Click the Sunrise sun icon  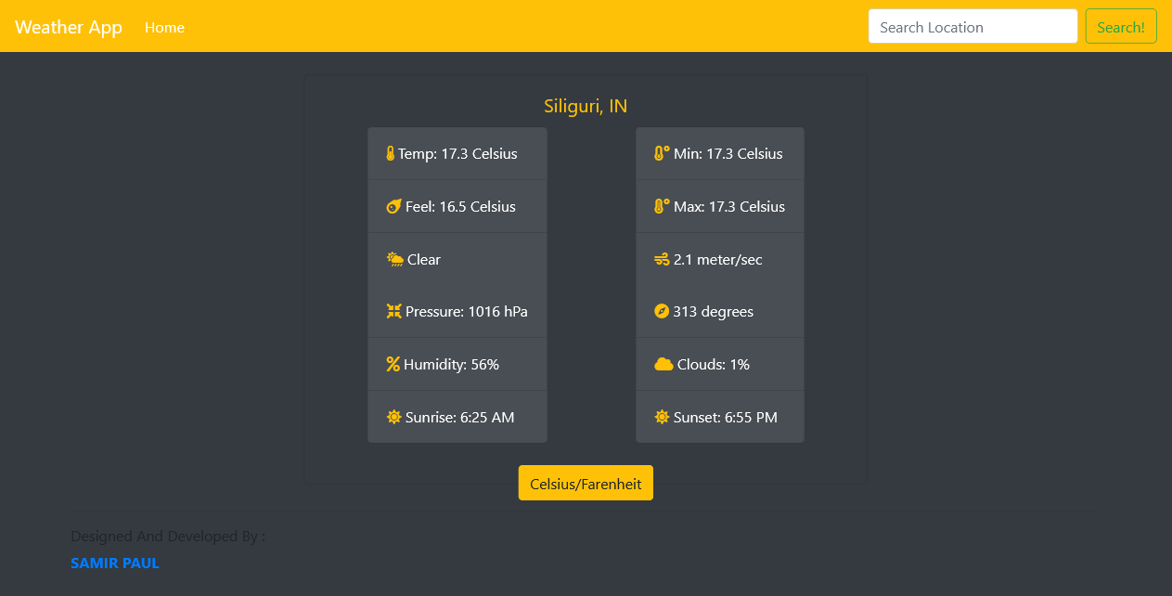click(393, 418)
